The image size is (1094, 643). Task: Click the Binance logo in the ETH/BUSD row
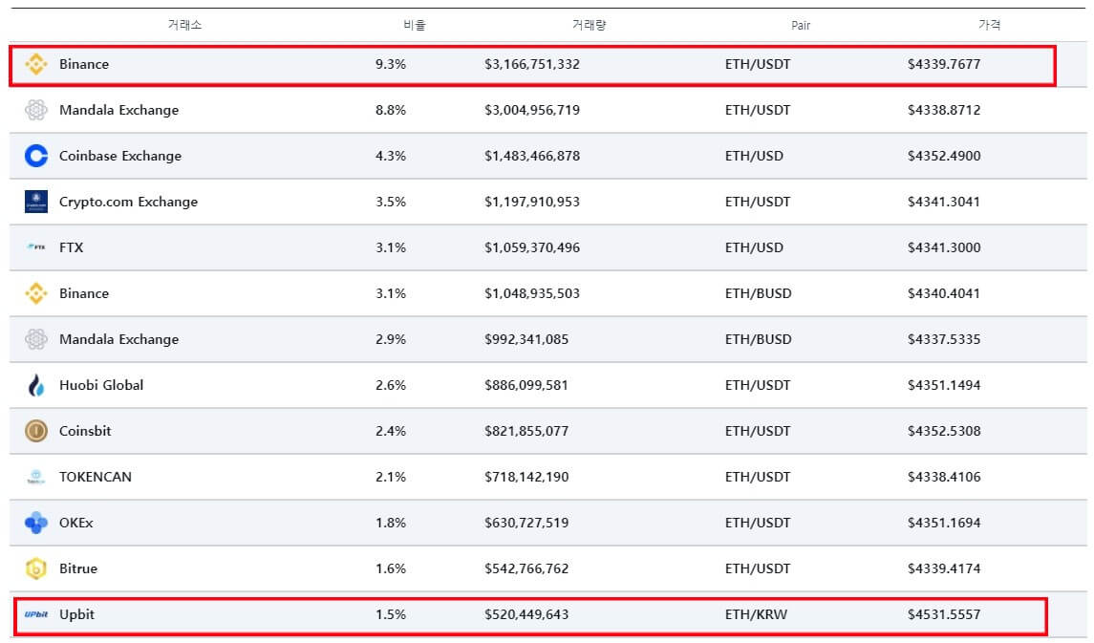tap(36, 293)
